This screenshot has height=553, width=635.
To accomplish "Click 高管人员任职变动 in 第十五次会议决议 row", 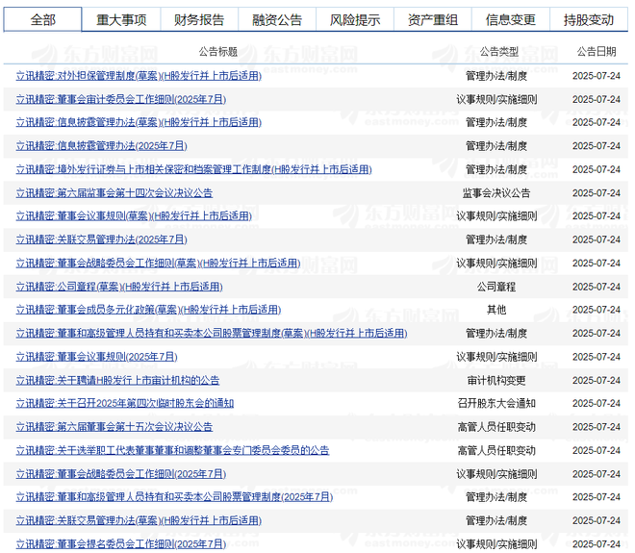I will [496, 426].
